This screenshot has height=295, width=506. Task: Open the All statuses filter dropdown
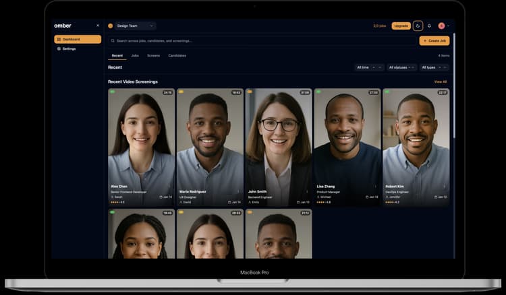click(401, 67)
